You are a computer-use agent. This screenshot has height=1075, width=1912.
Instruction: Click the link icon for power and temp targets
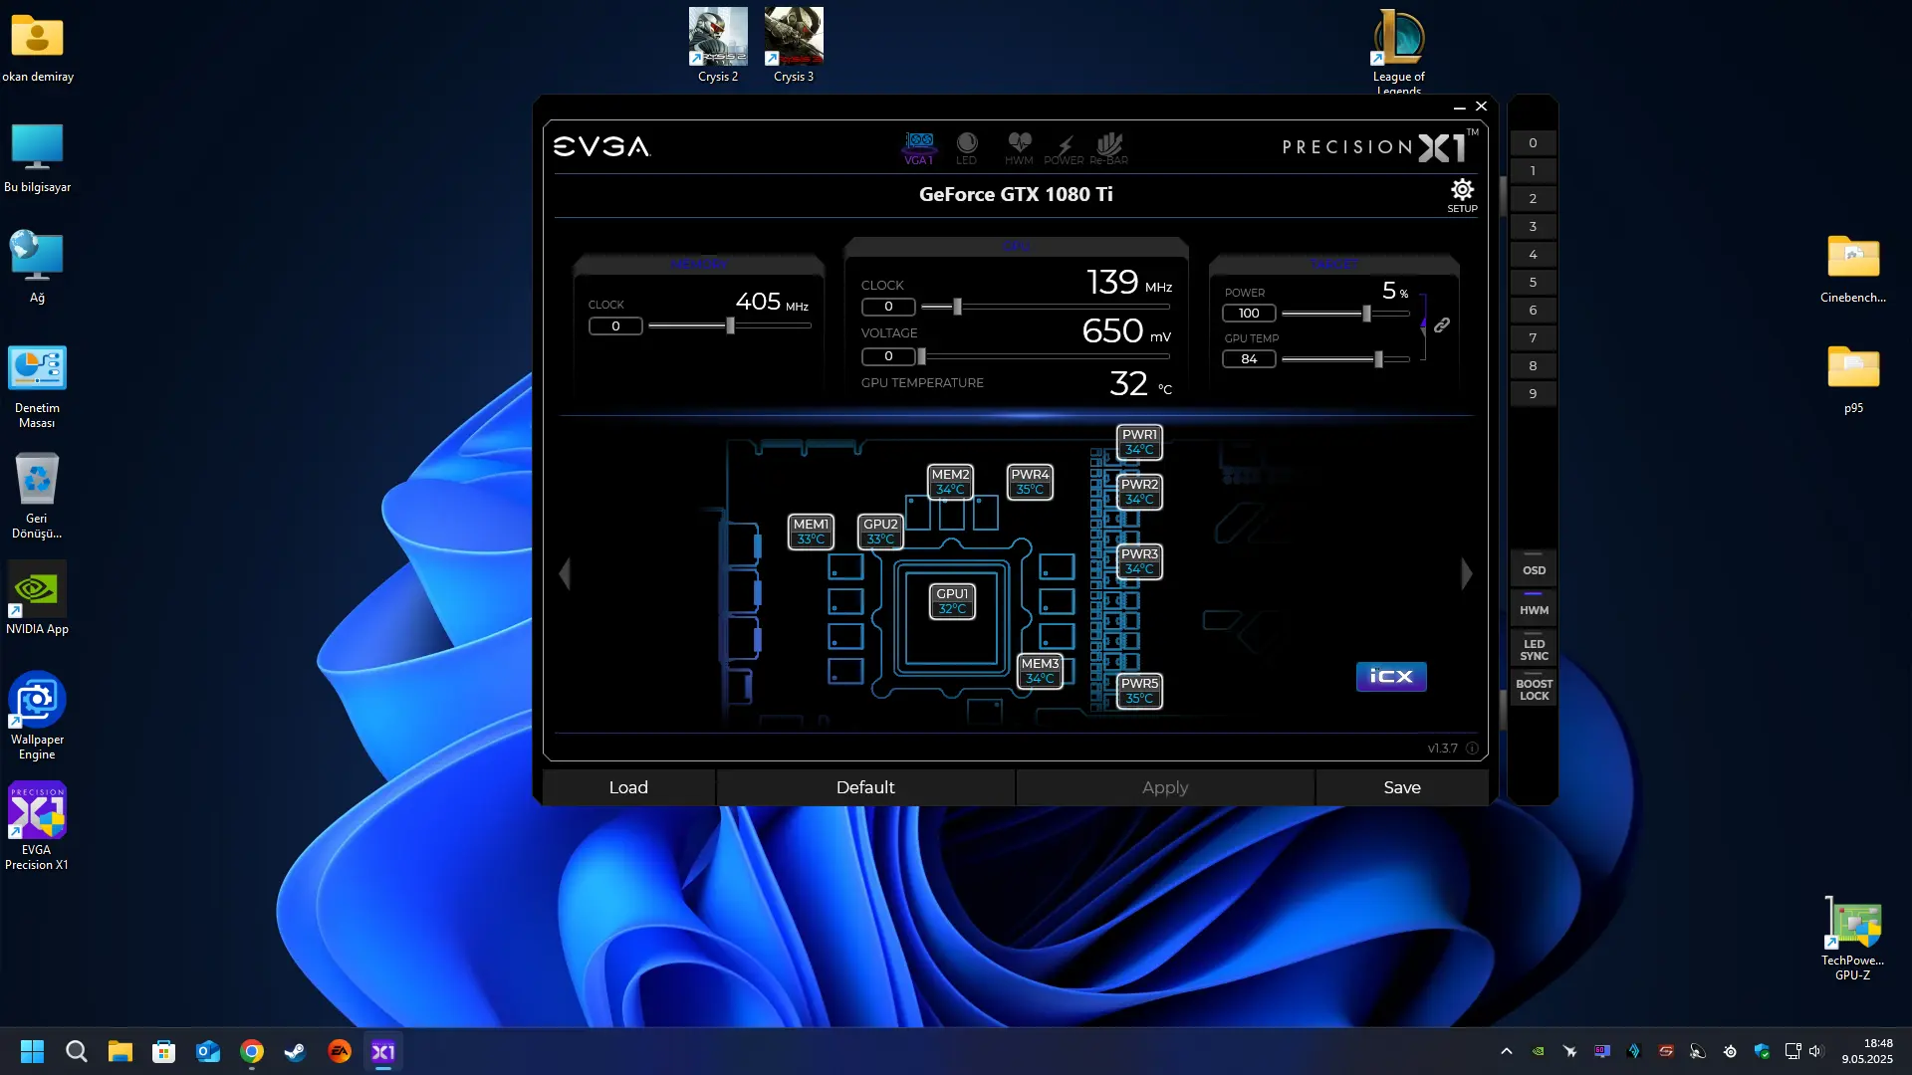1441,325
